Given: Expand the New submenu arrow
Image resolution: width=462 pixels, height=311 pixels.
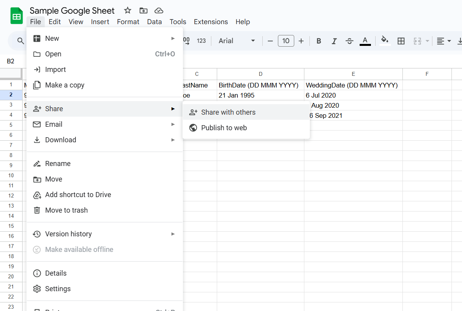Looking at the screenshot, I should coord(173,38).
